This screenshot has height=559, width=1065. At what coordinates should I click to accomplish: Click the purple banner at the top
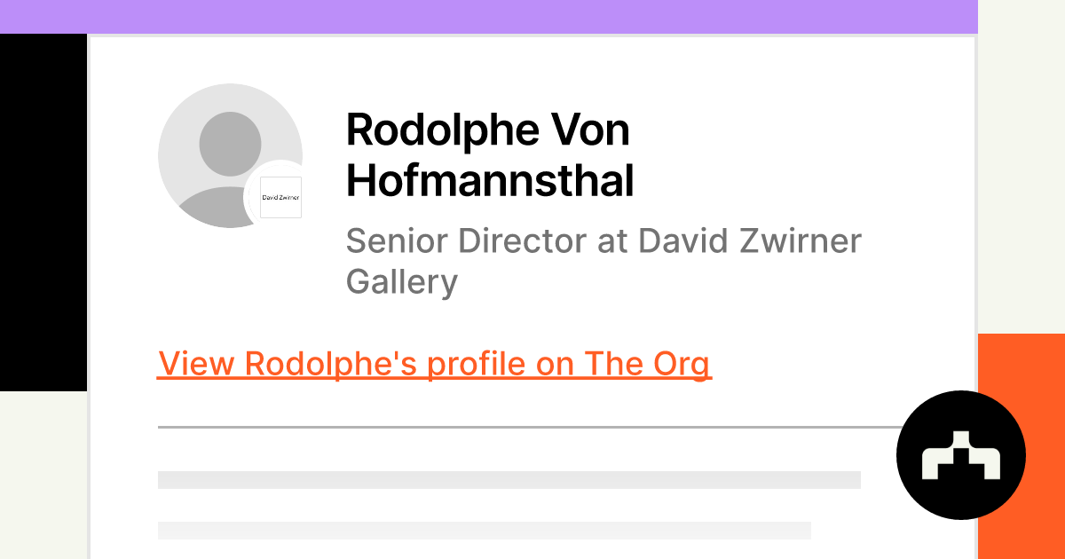(488, 16)
